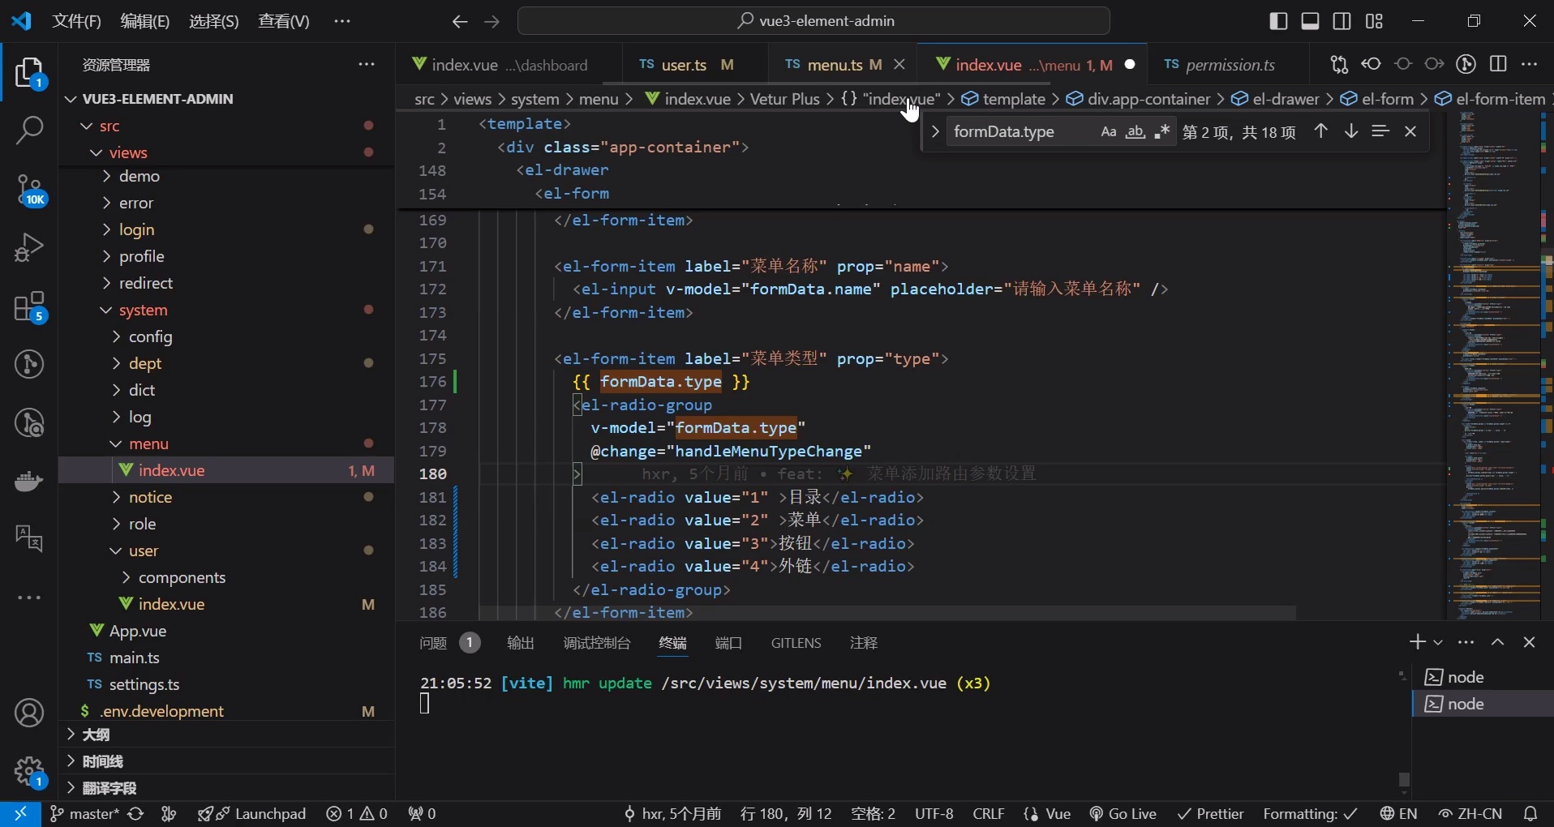This screenshot has width=1554, height=827.
Task: Switch to the GITLENS panel tab
Action: pos(796,643)
